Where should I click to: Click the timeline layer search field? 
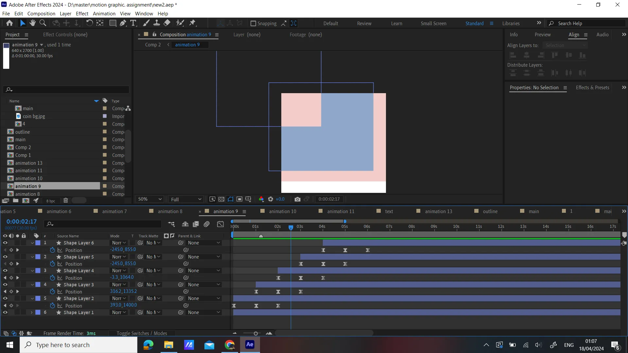(x=103, y=224)
